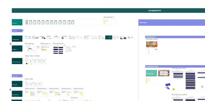
Task: Select the Lernplanet KI title banner
Action: tap(108, 11)
